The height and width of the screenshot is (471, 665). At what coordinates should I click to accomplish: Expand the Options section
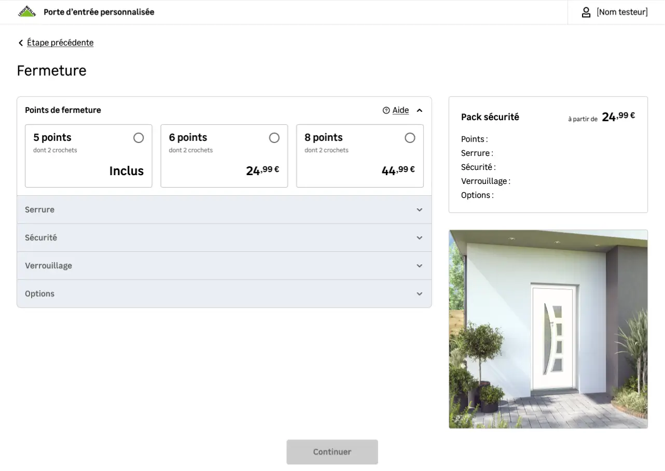point(224,294)
